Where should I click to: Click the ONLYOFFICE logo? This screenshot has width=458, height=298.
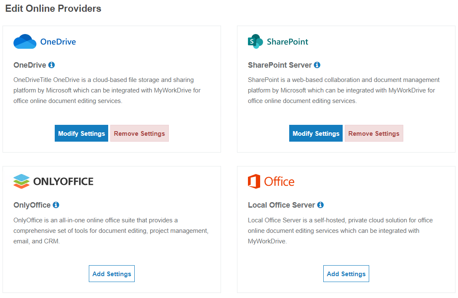click(x=53, y=182)
